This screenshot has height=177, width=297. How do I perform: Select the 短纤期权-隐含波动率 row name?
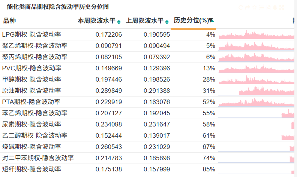click(x=31, y=169)
